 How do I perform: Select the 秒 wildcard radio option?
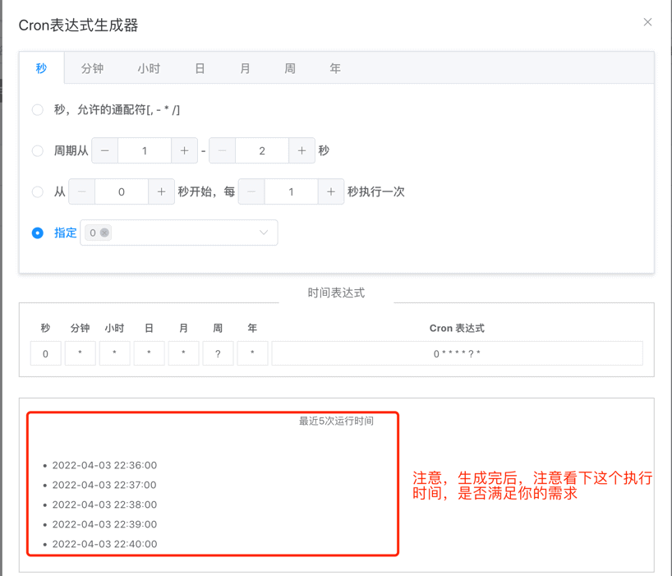38,110
